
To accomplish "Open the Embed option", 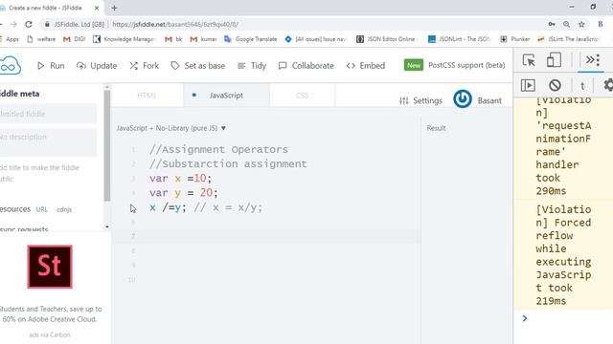I will [366, 66].
